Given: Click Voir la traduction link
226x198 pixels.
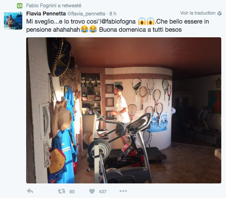Looking at the screenshot, I should (x=198, y=13).
